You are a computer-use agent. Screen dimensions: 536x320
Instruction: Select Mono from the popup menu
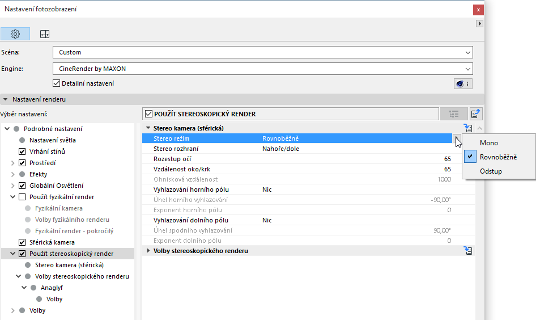488,143
